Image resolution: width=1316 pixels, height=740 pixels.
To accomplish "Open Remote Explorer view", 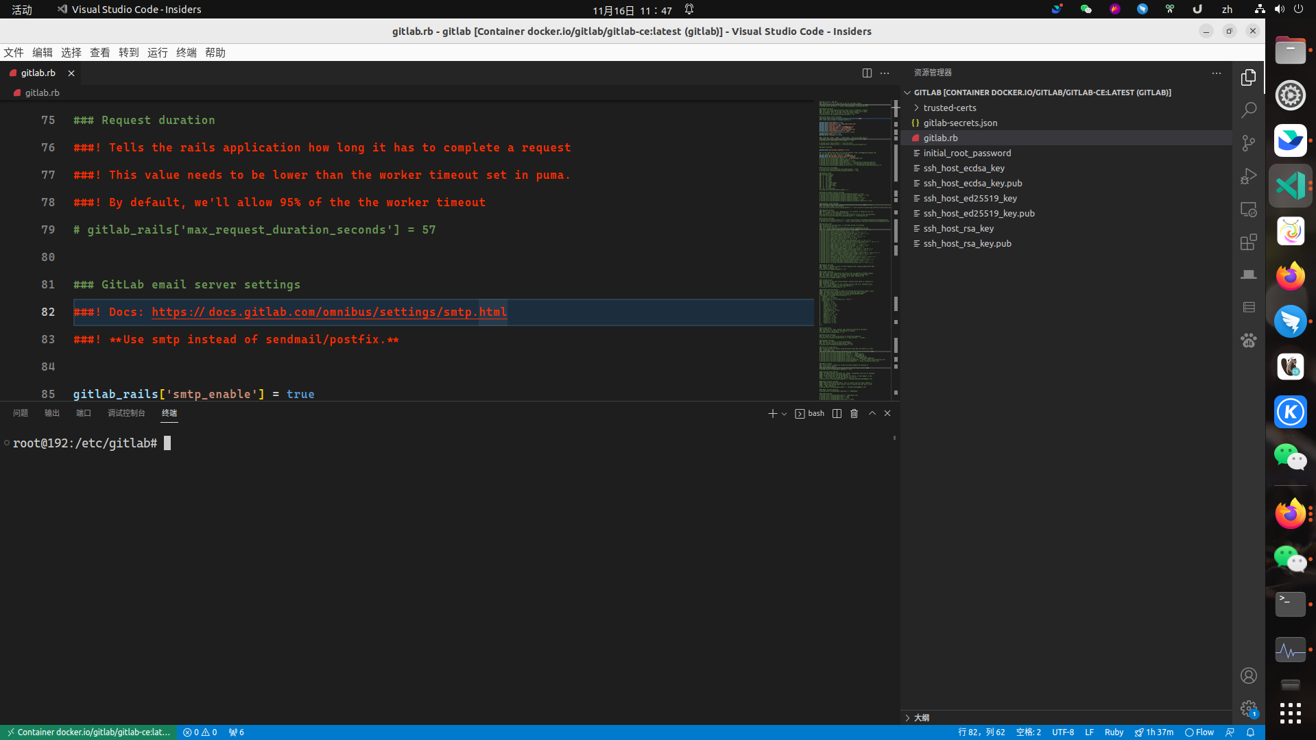I will tap(1248, 209).
